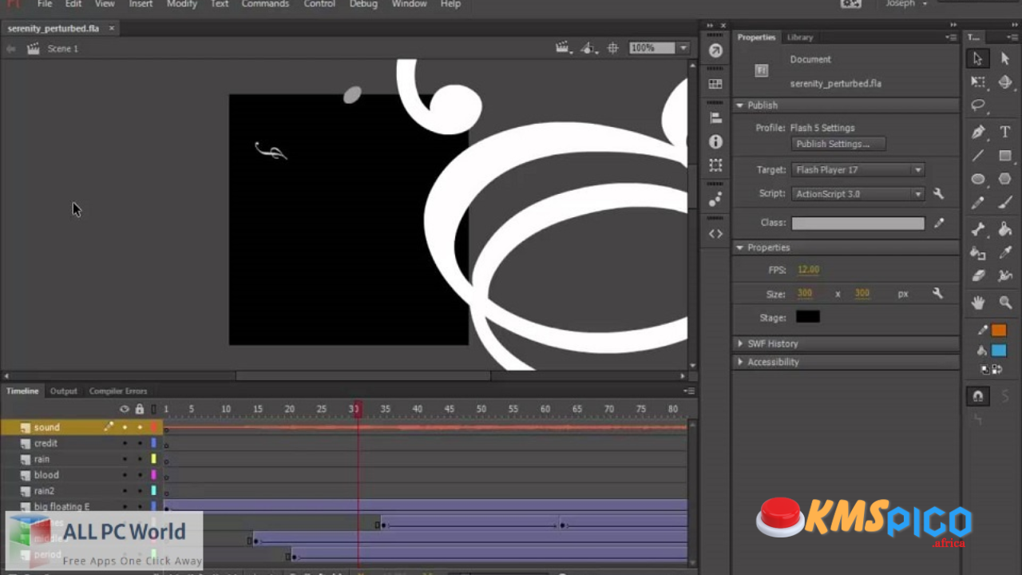Image resolution: width=1022 pixels, height=575 pixels.
Task: Switch to the Library tab
Action: click(x=799, y=38)
